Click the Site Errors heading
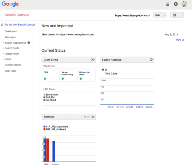The width and height of the screenshot is (192, 168). tap(49, 66)
